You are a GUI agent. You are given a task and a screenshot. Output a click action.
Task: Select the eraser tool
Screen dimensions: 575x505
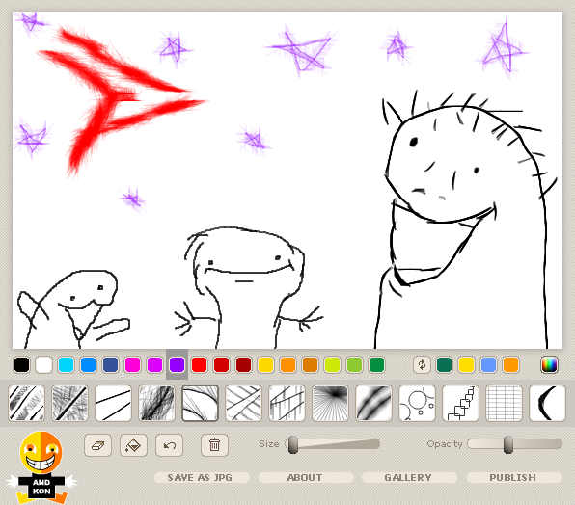[x=97, y=445]
